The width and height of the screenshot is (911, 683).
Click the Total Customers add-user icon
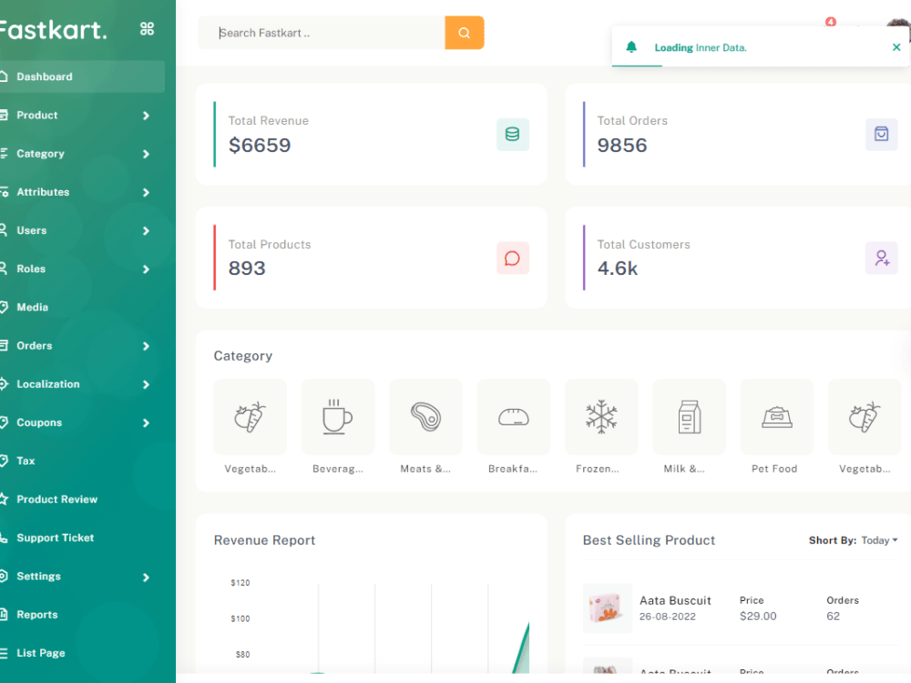881,258
